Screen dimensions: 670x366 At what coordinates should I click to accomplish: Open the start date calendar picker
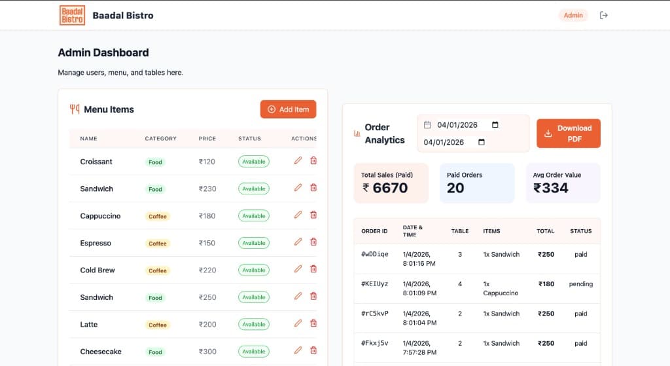coord(495,125)
